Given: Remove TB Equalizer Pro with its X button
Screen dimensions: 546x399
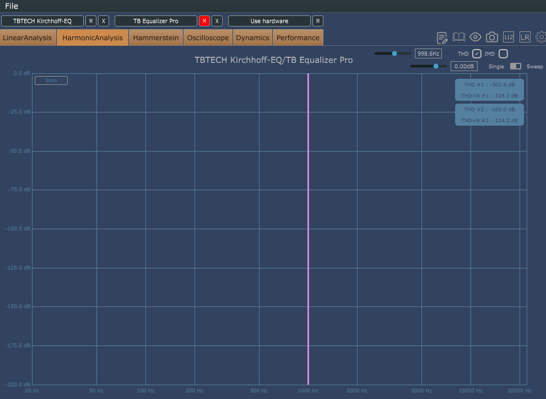Looking at the screenshot, I should point(217,21).
